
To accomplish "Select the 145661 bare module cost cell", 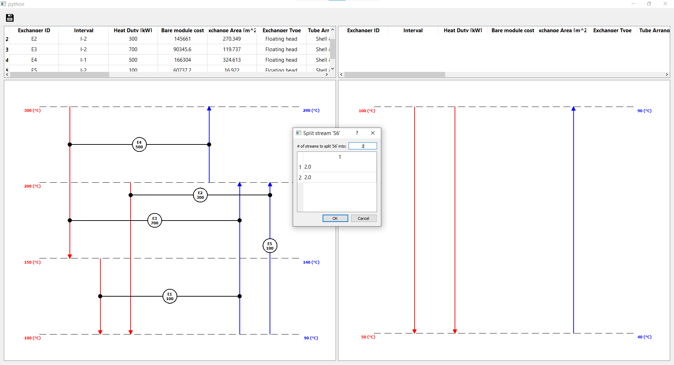I will pyautogui.click(x=183, y=39).
